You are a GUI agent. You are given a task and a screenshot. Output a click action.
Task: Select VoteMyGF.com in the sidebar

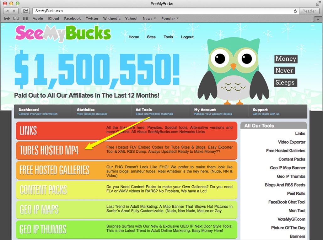[291, 219]
